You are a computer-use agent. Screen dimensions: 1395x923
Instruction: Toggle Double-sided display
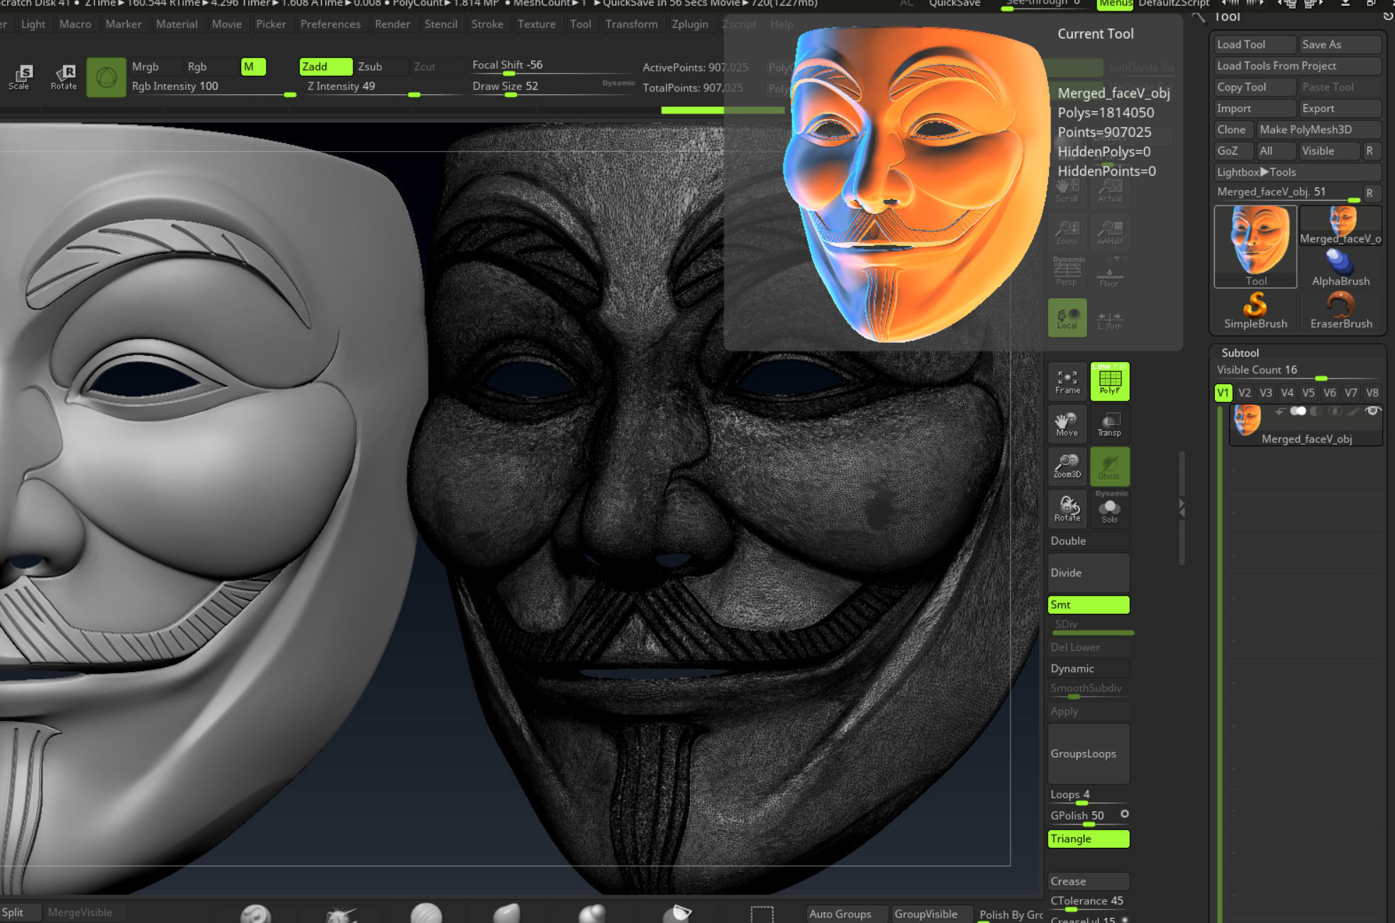[1089, 541]
